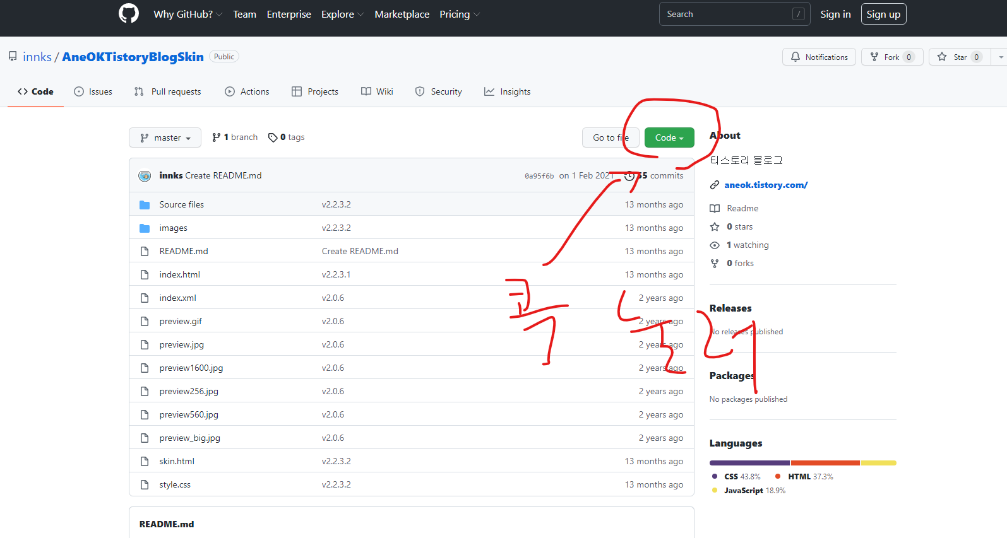Click the slash shortcut icon in search
The height and width of the screenshot is (538, 1007).
pyautogui.click(x=799, y=14)
